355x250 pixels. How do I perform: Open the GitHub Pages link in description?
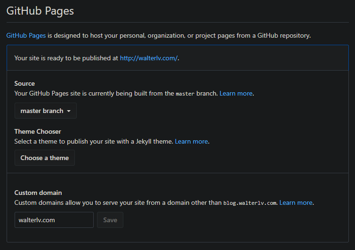coord(26,36)
